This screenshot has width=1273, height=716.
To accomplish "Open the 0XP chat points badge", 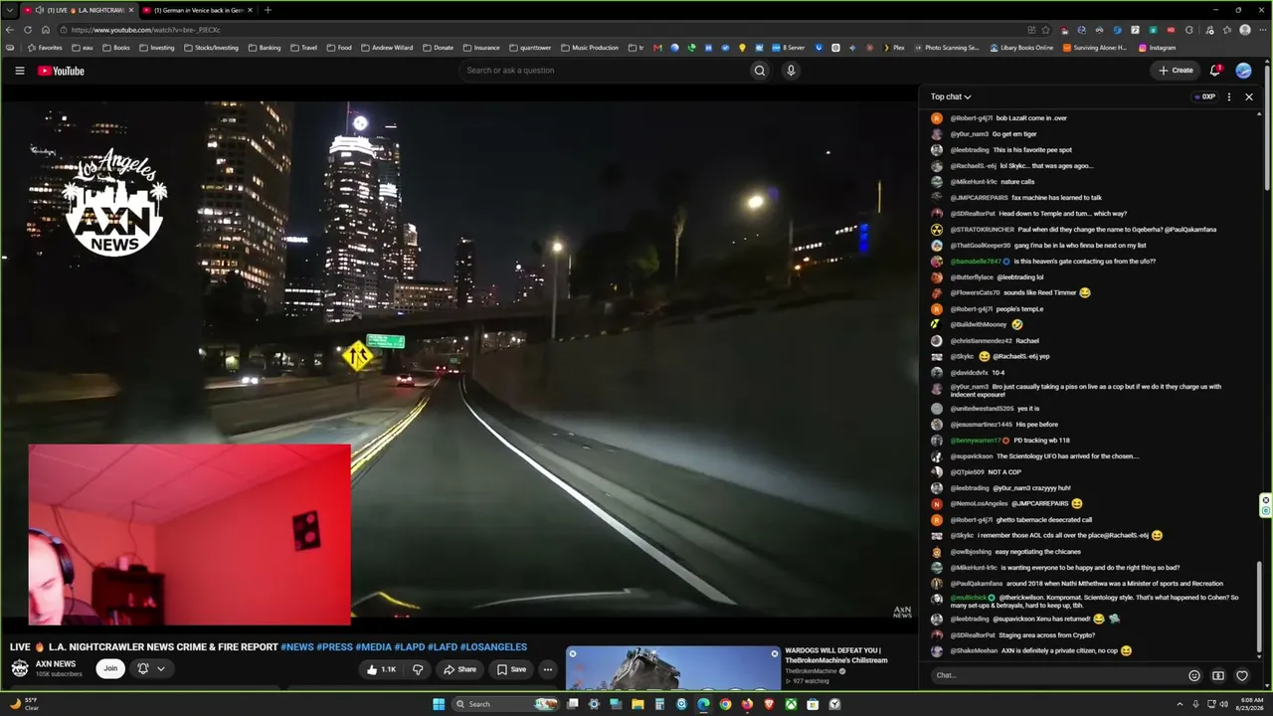I will coord(1204,96).
